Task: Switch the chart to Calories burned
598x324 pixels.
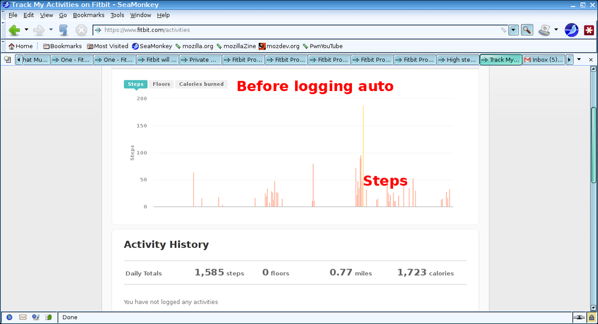Action: (x=201, y=84)
